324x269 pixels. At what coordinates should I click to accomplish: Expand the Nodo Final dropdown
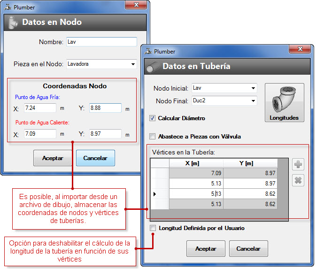click(x=254, y=100)
